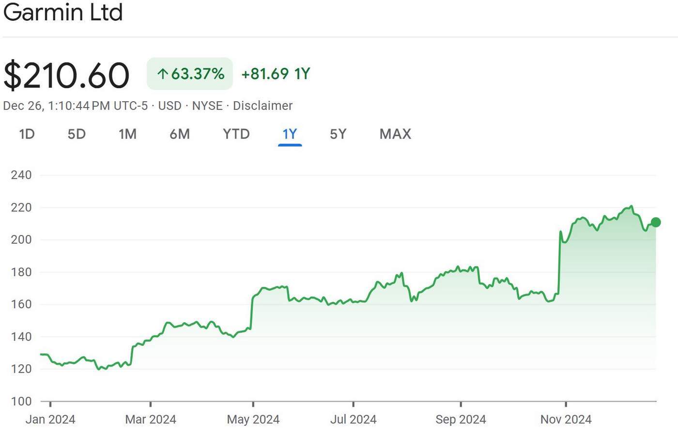Click the +81.69 1Y change text
Screen dimensions: 678x438
[276, 74]
